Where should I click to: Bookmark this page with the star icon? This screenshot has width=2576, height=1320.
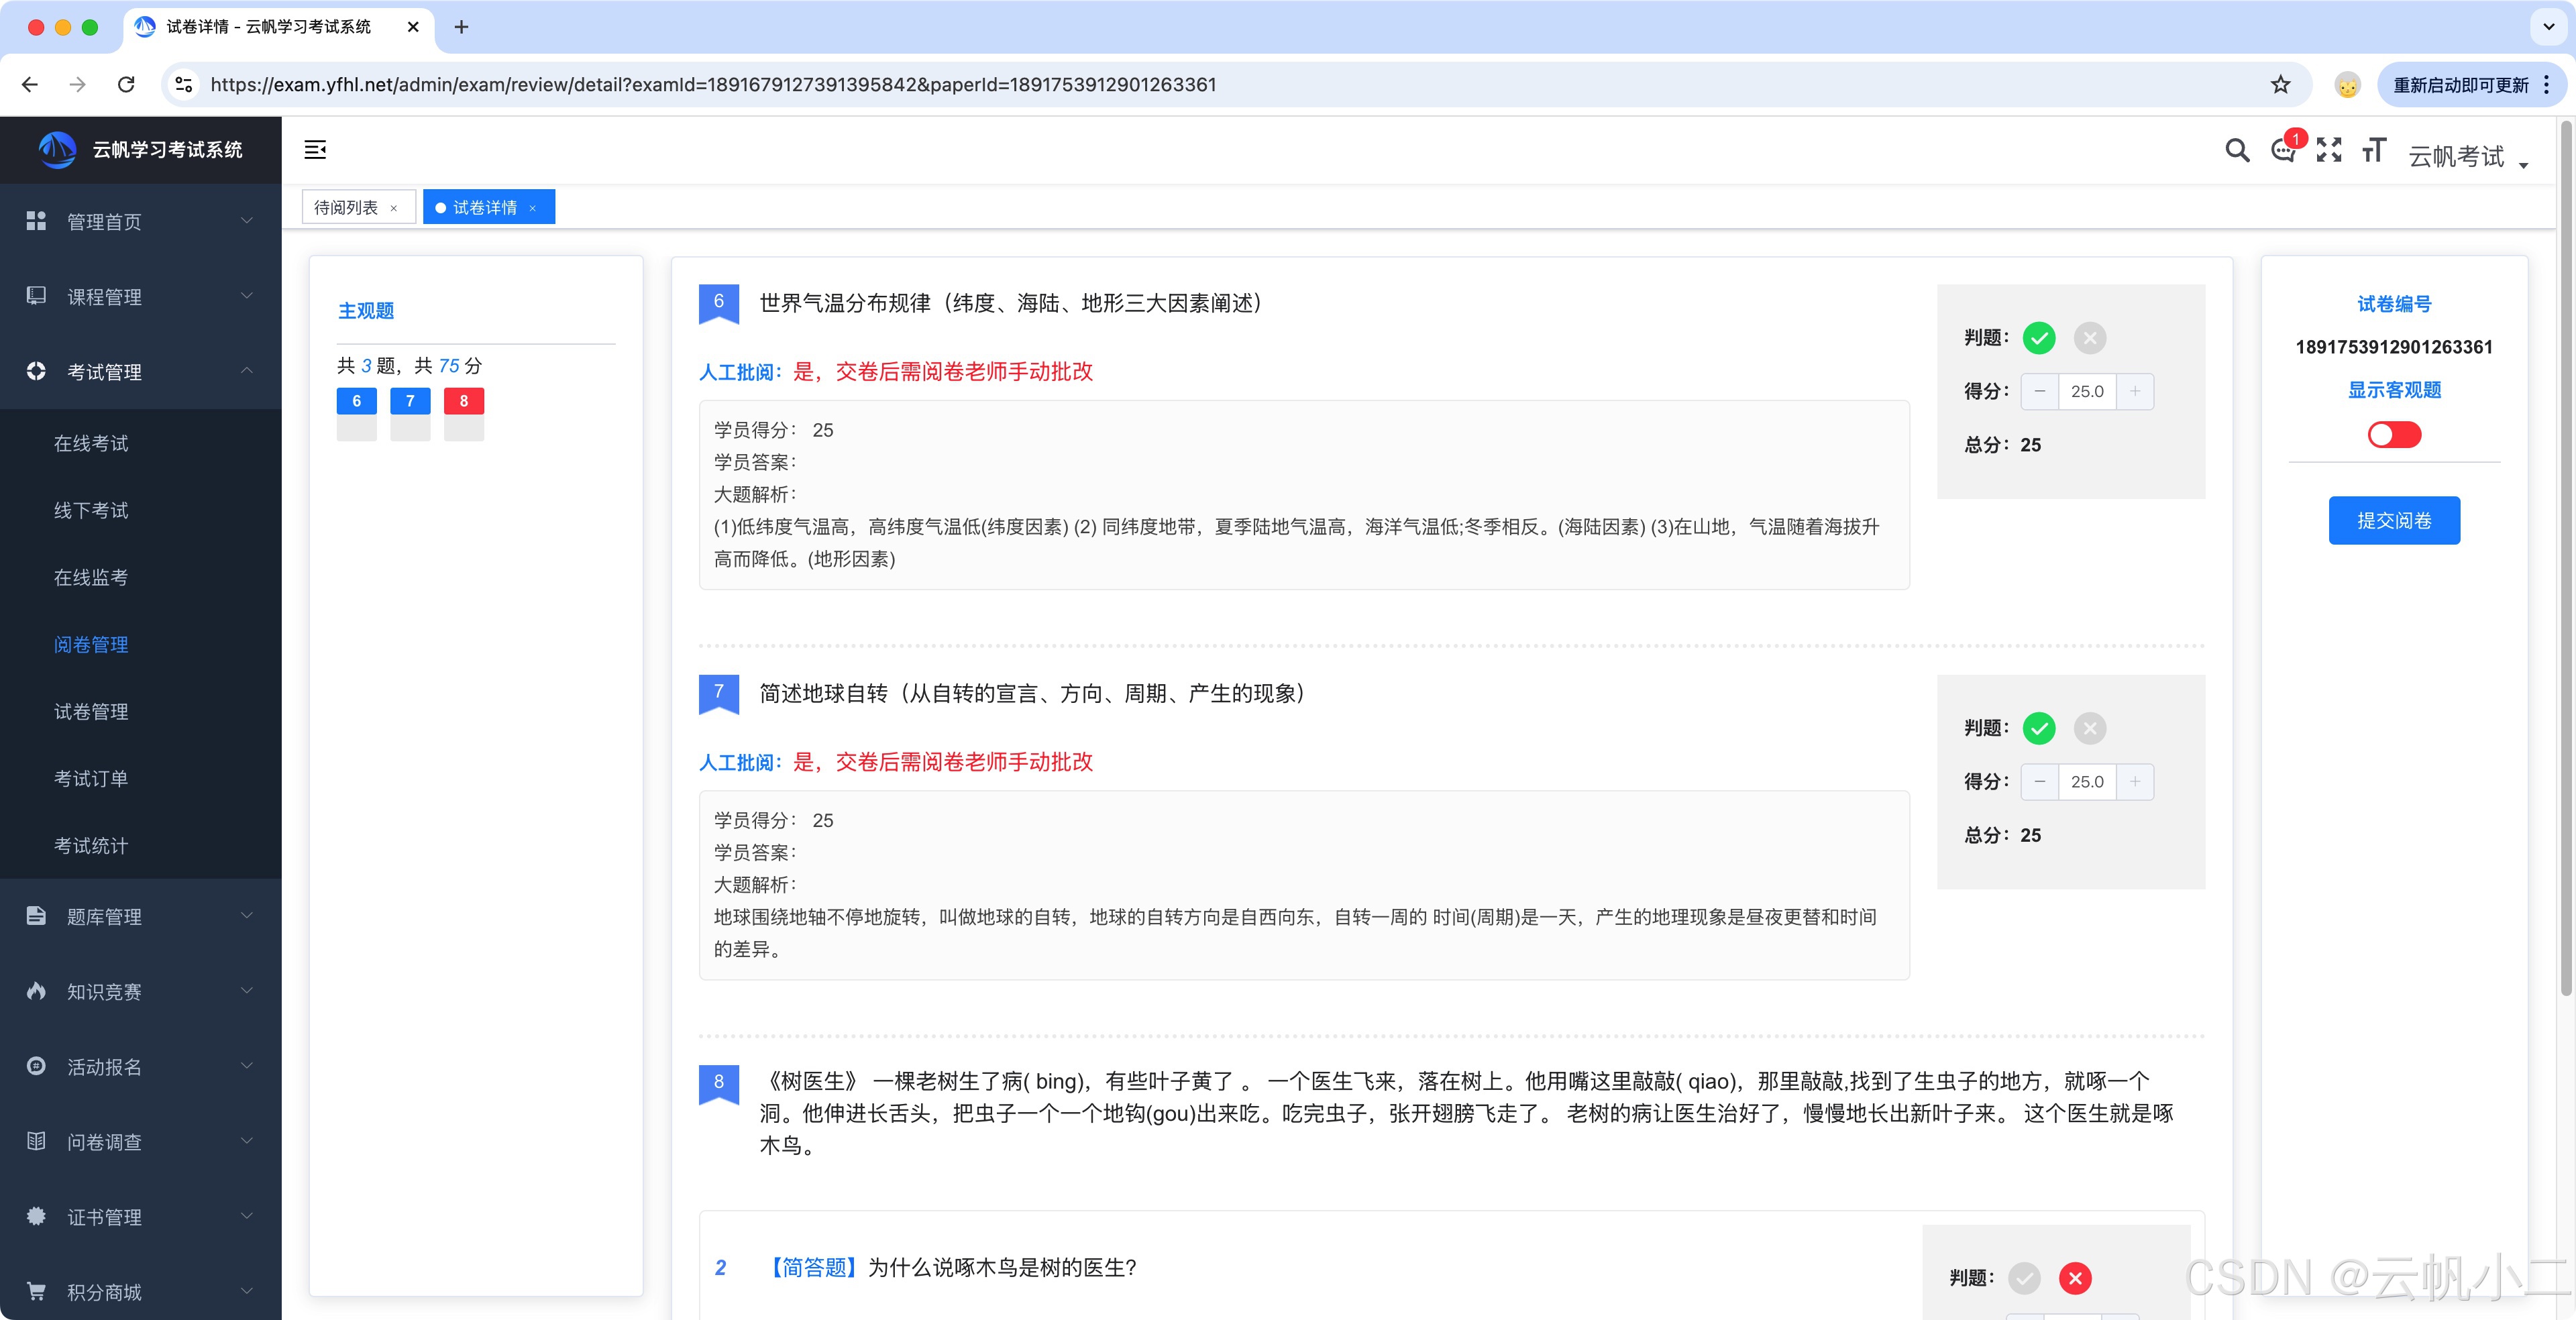pos(2280,85)
